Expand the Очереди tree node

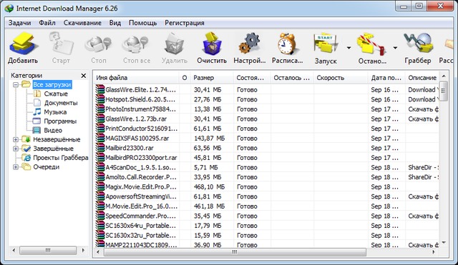16,167
